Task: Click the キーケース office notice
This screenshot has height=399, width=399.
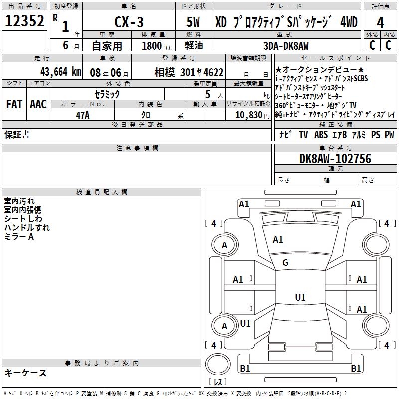Action: coord(26,373)
